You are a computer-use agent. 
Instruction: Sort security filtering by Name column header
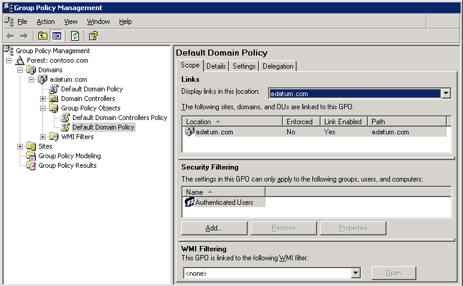(x=224, y=192)
